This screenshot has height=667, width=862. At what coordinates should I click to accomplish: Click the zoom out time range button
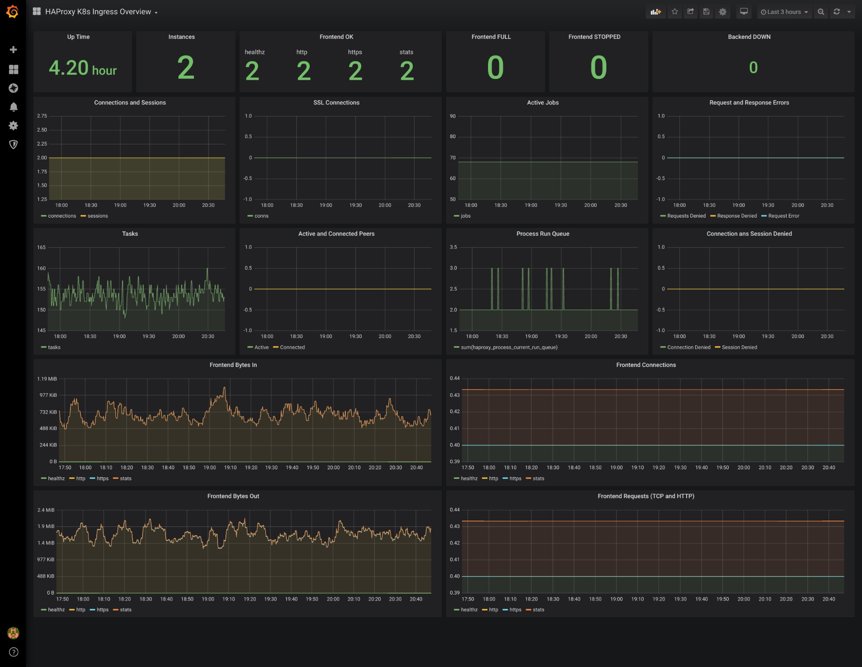(x=821, y=12)
